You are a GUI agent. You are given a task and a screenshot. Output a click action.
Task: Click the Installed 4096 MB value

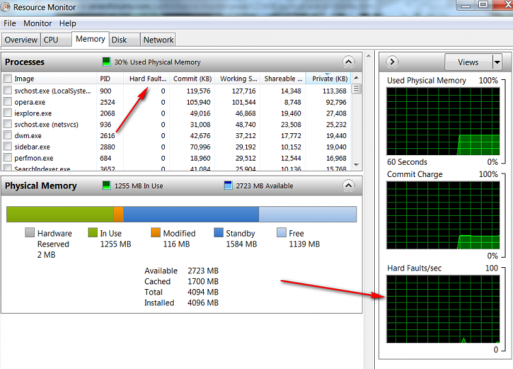click(x=203, y=303)
